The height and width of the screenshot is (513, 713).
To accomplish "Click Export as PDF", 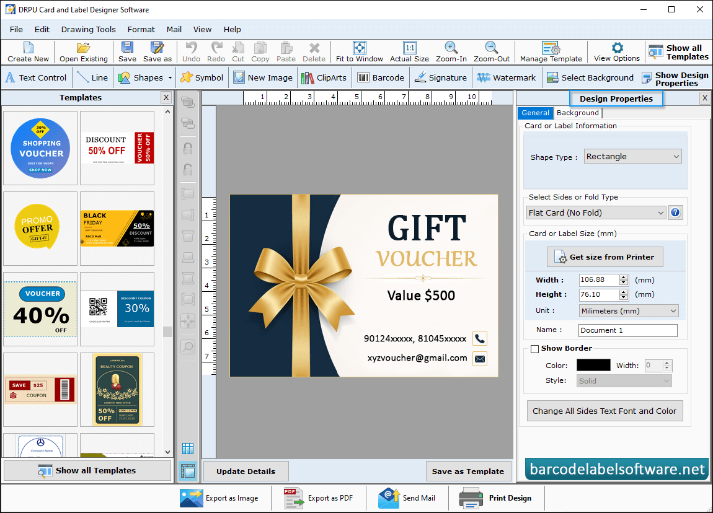I will coord(318,498).
